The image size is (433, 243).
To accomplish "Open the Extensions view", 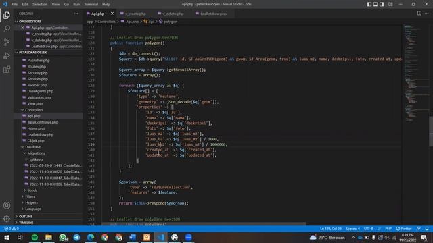I will [x=7, y=69].
